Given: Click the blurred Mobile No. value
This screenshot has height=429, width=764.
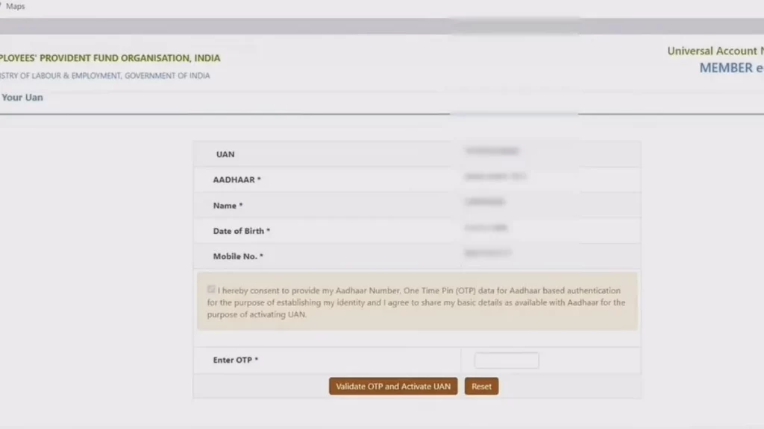Looking at the screenshot, I should 487,253.
